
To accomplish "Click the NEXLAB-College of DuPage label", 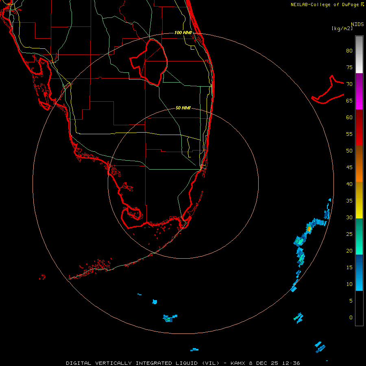I will click(x=325, y=4).
